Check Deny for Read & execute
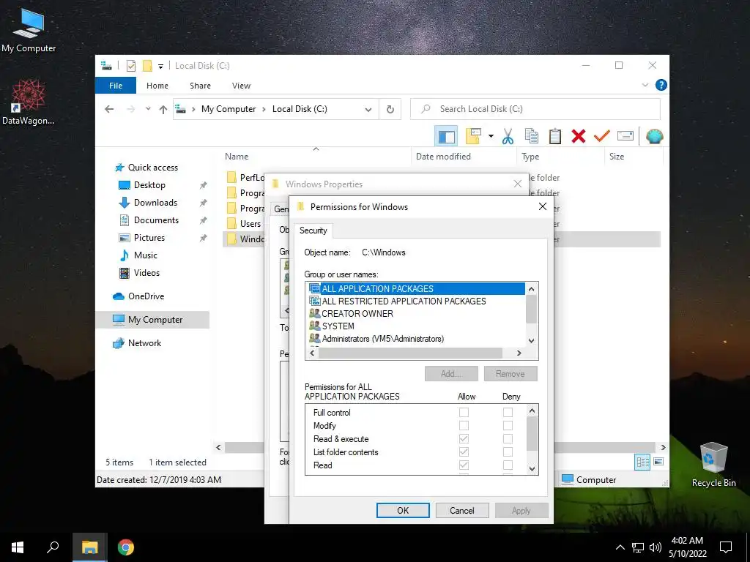750x562 pixels. (x=508, y=439)
